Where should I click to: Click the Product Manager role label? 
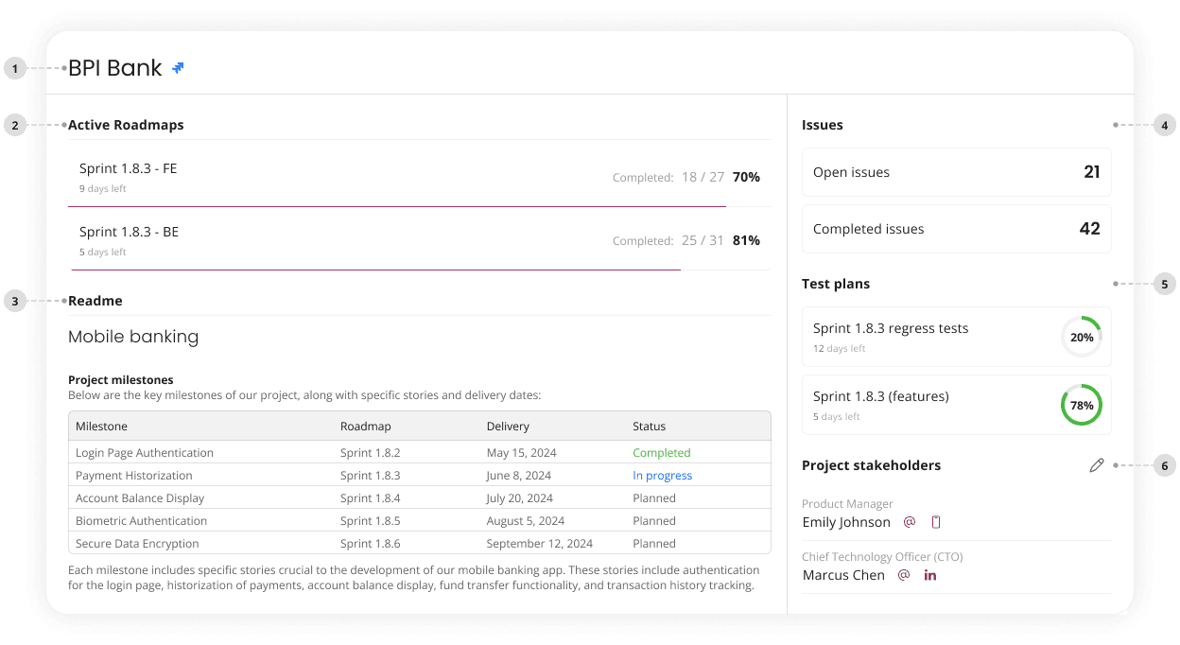coord(847,504)
